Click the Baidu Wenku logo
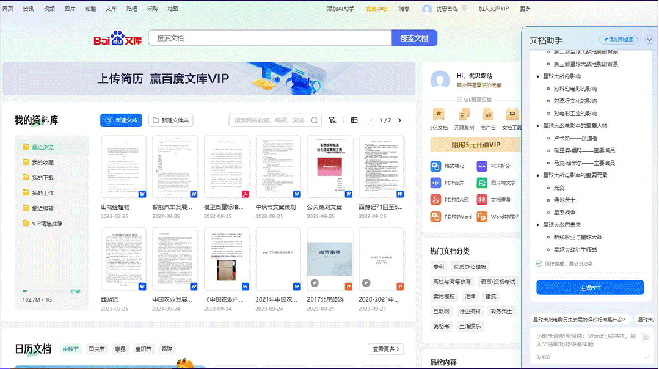The image size is (659, 369). [x=117, y=39]
